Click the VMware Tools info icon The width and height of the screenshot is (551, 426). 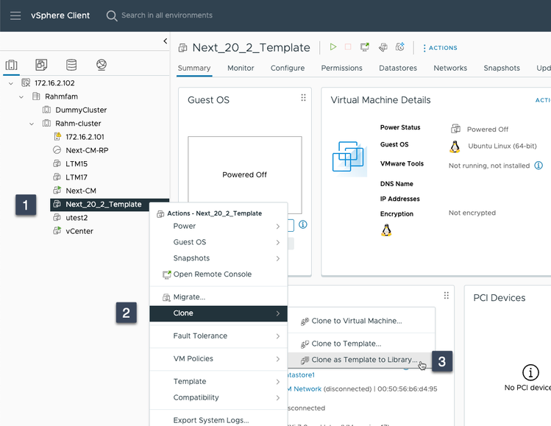538,166
